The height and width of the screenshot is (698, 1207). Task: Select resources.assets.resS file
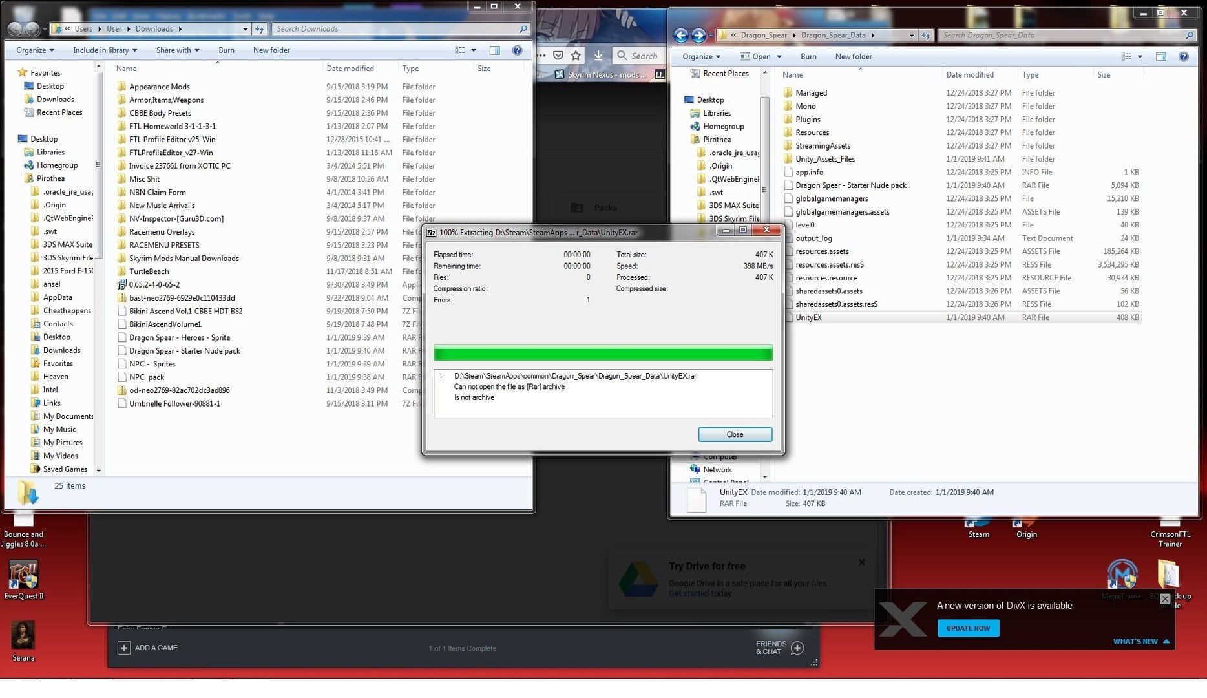click(x=830, y=264)
